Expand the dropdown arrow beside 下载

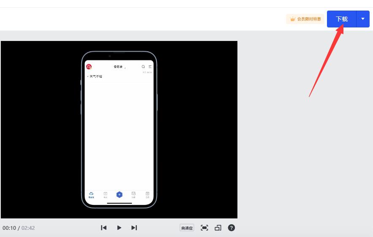pos(363,19)
